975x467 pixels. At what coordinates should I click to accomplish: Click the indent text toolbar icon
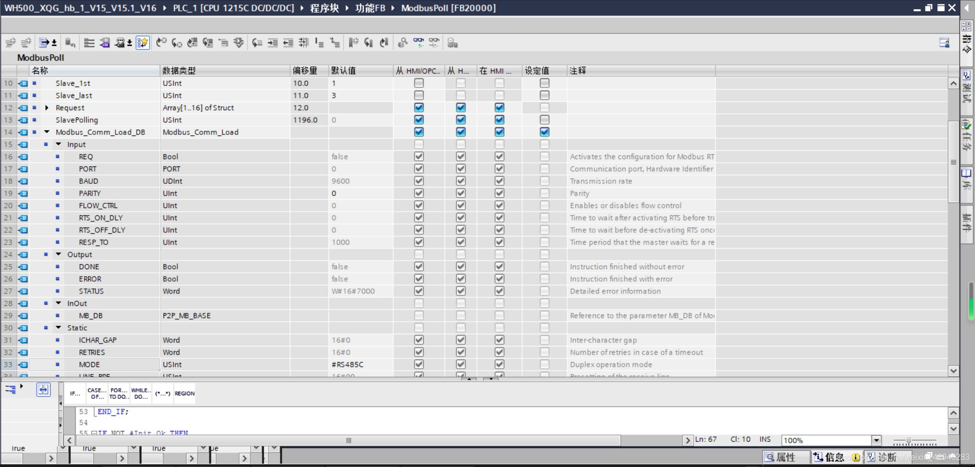pos(273,43)
